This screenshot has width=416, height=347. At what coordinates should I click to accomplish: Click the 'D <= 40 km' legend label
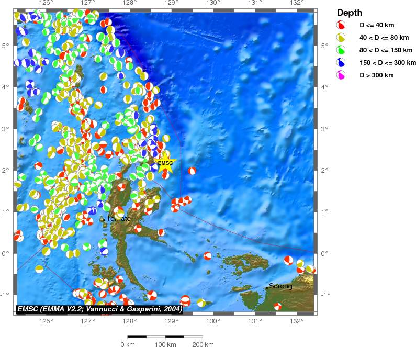tap(377, 25)
